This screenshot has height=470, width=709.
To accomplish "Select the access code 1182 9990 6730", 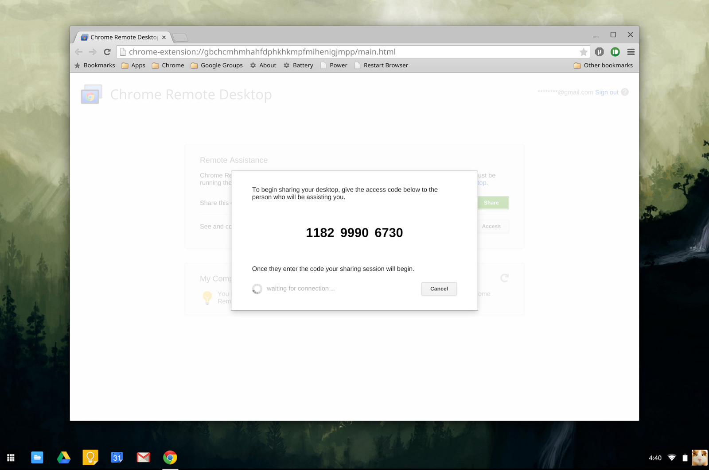I will pyautogui.click(x=354, y=233).
